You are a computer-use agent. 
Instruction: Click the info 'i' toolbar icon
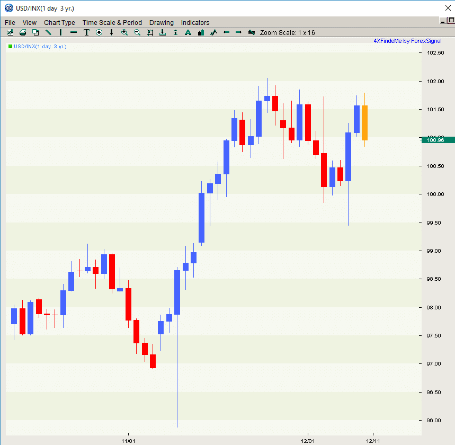click(175, 32)
